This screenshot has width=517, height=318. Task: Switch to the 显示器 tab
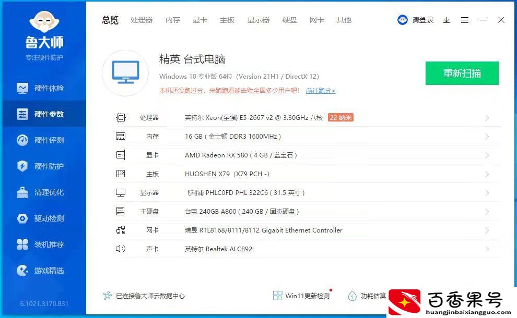tap(258, 20)
